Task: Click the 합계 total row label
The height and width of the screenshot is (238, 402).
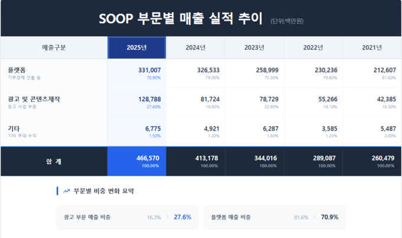Action: 54,161
